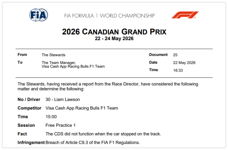This screenshot has width=228, height=150.
Task: Select the Session value Free Practice 1
Action: pos(61,125)
